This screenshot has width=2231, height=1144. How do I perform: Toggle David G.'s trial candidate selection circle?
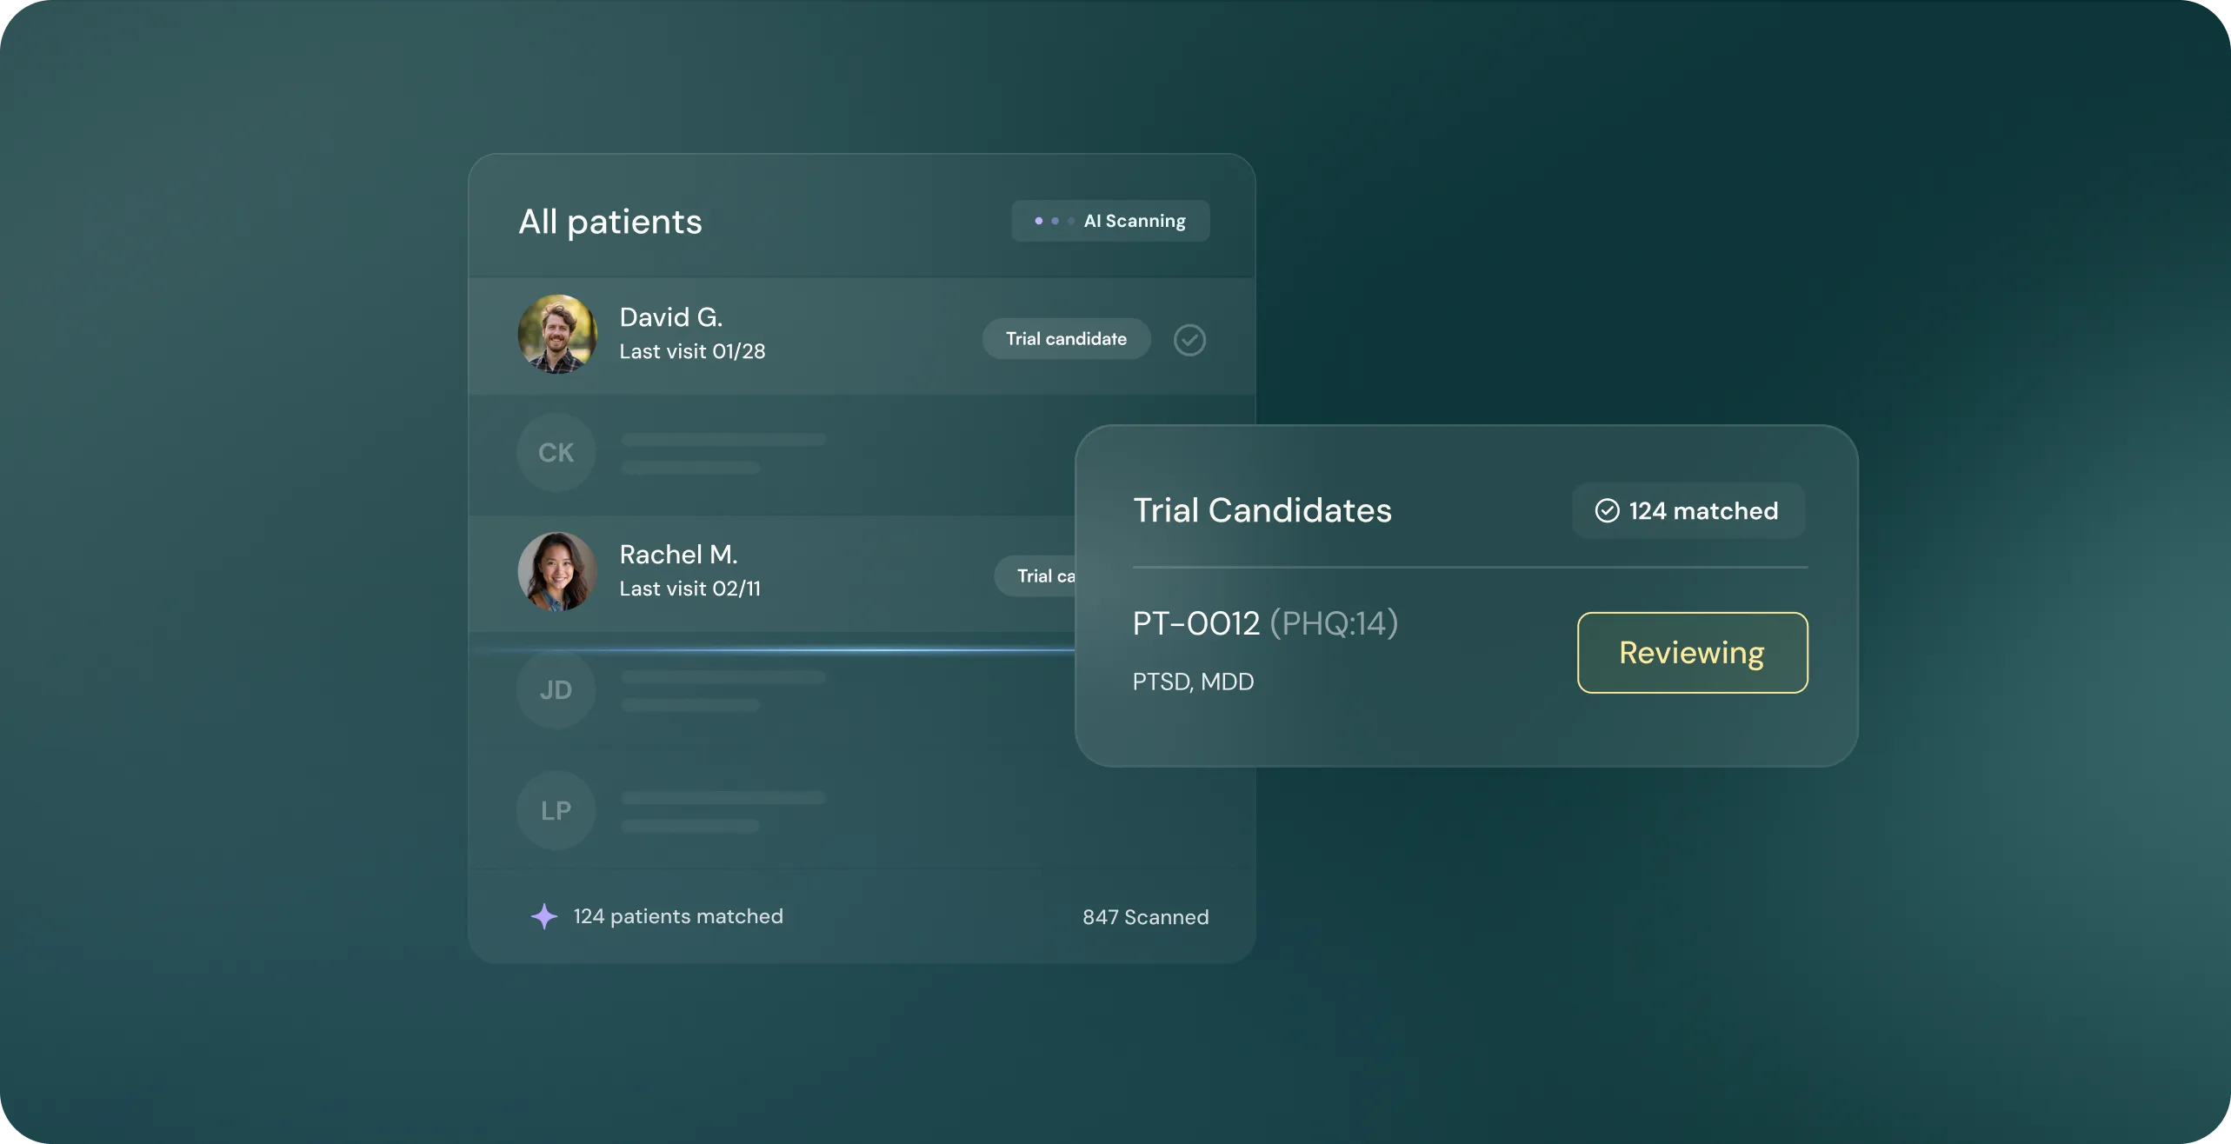[x=1189, y=339]
